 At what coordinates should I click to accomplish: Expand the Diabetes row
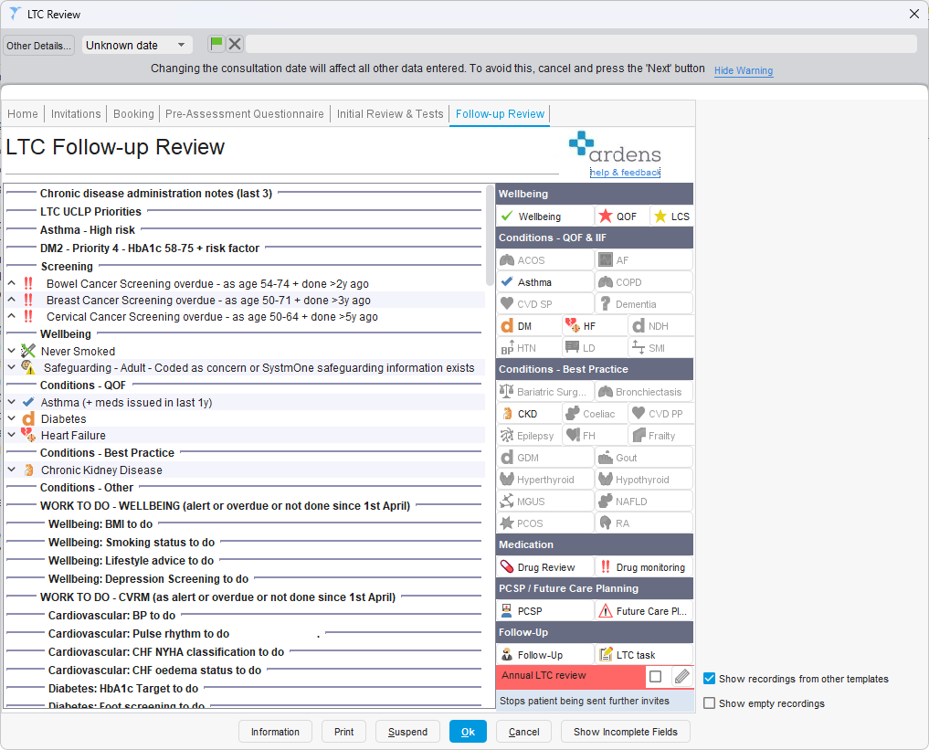point(11,418)
